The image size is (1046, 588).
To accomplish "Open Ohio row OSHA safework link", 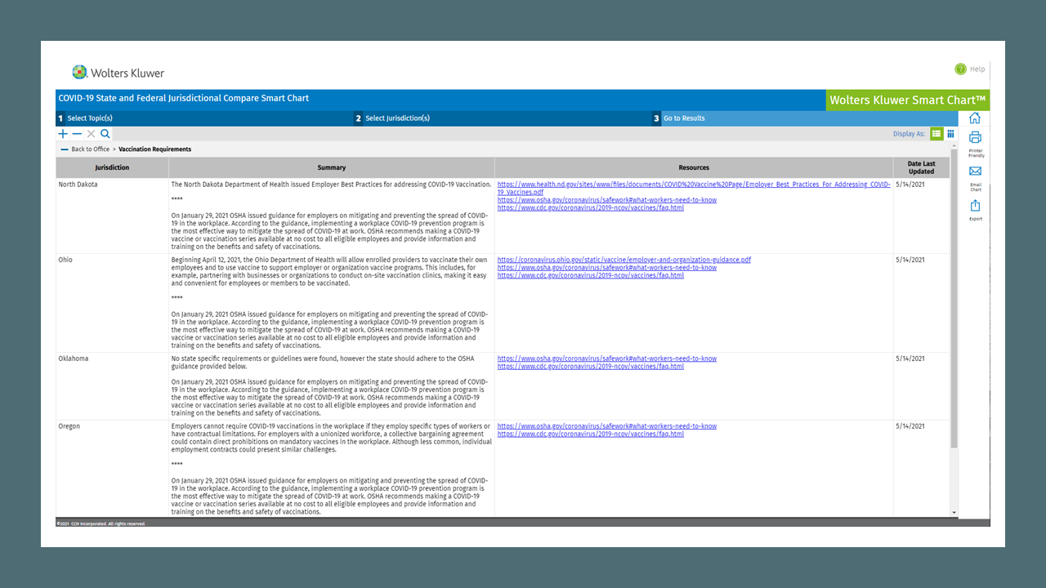I will click(x=606, y=268).
